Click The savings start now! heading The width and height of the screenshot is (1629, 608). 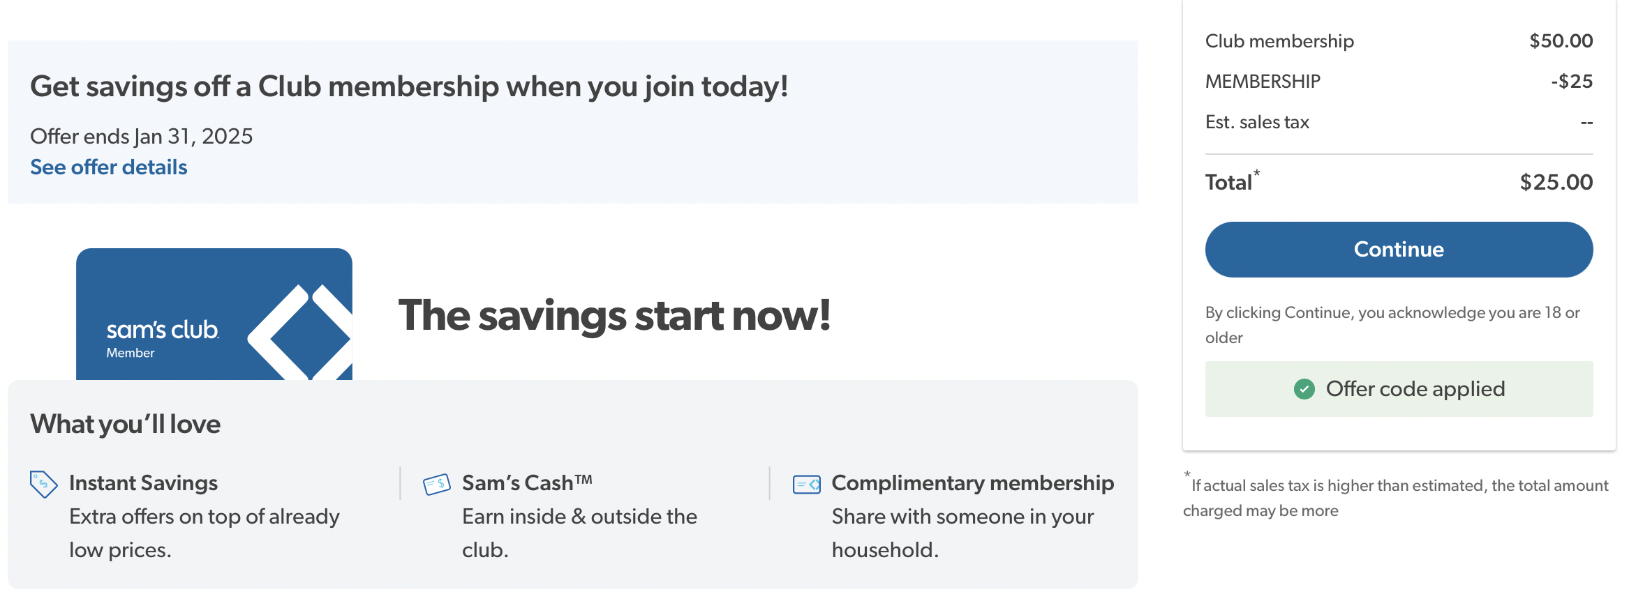pos(614,315)
